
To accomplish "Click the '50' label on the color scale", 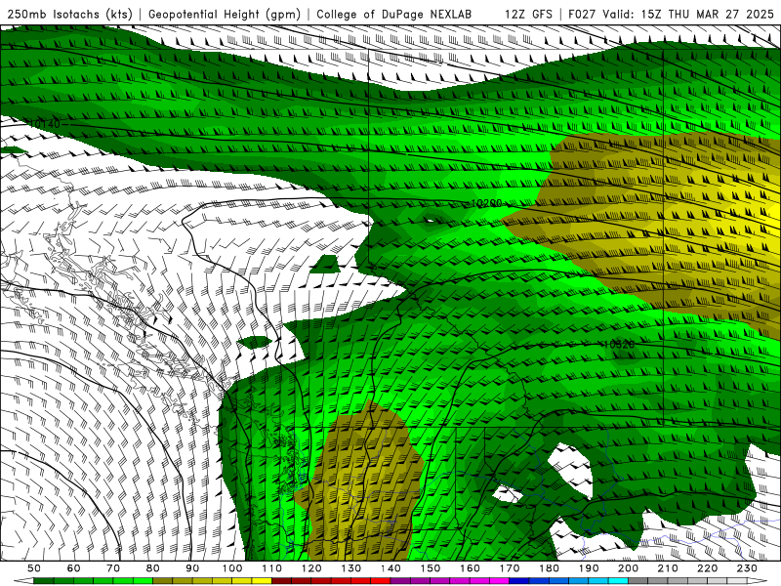I will pos(34,568).
